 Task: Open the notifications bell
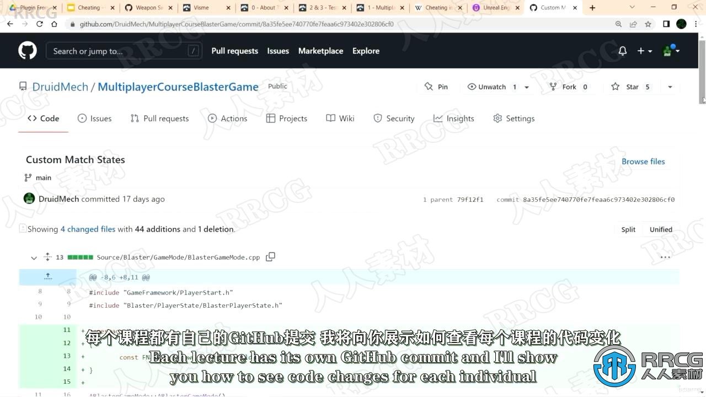click(x=623, y=51)
